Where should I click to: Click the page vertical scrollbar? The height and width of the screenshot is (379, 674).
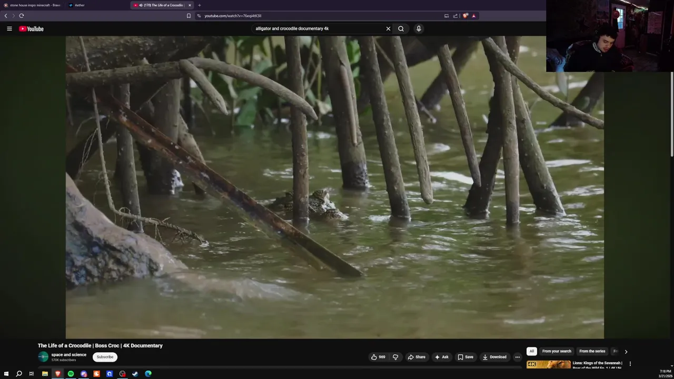pyautogui.click(x=671, y=114)
